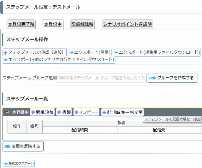202x168 pixels.
Task: Click plus icon on 新規追加
Action: coord(33,112)
